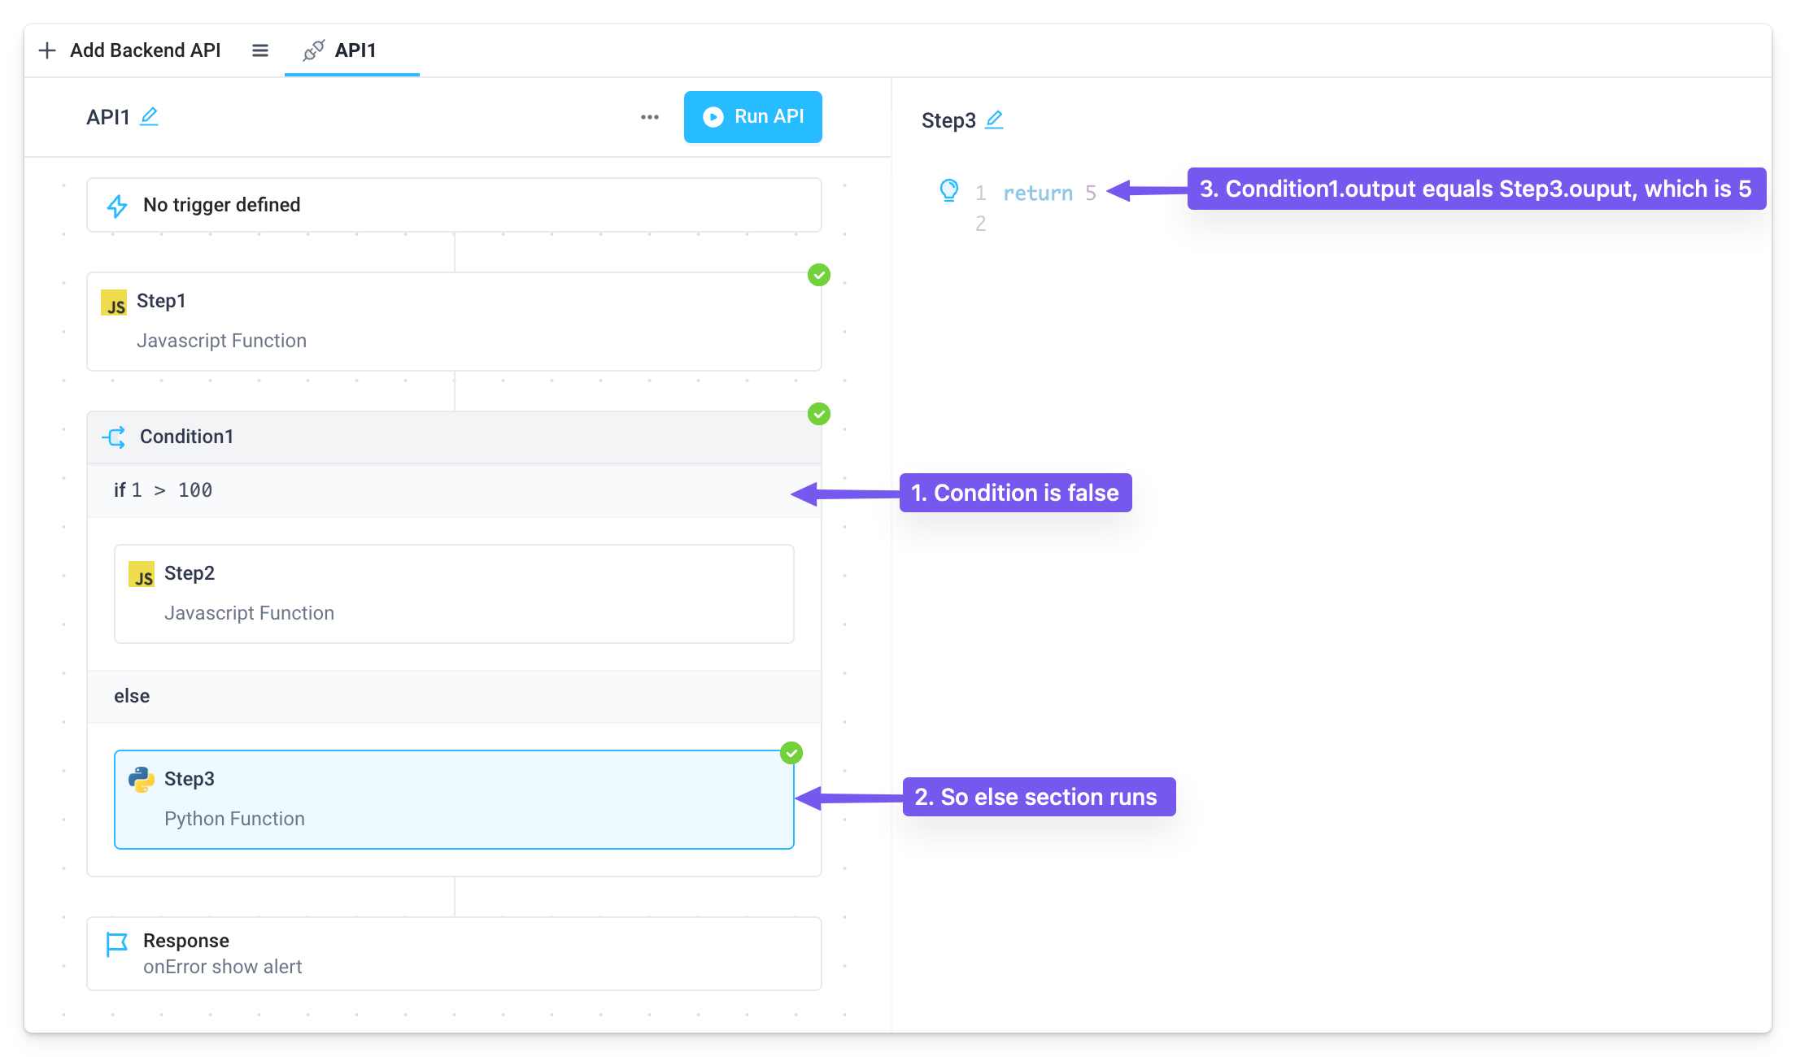The height and width of the screenshot is (1057, 1796).
Task: Click the Python icon on Step3
Action: 142,779
